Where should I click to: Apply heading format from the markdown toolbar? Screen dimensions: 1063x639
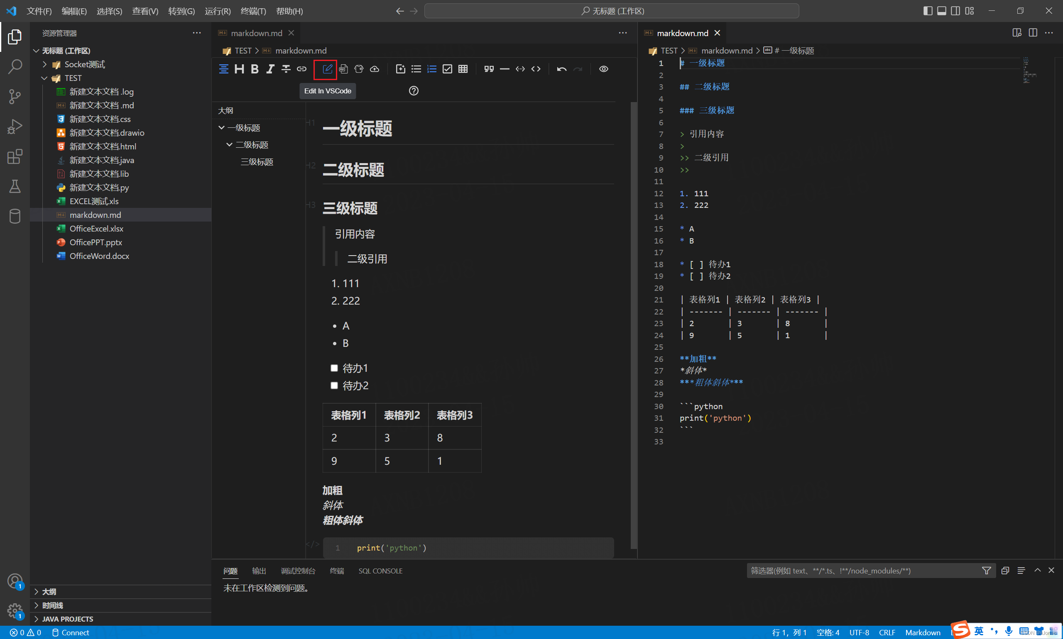[x=239, y=69]
